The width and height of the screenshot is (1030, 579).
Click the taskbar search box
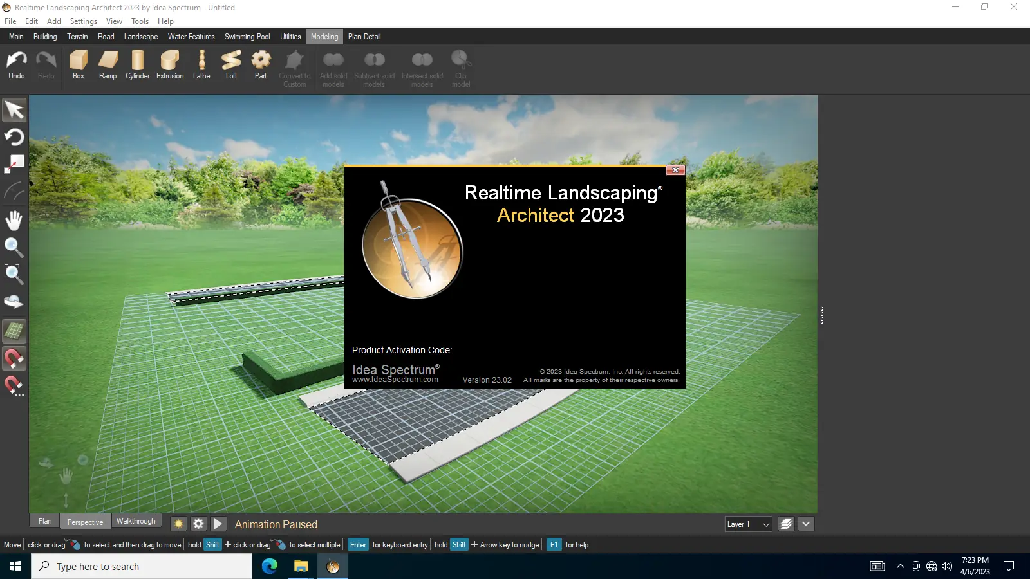coord(142,566)
